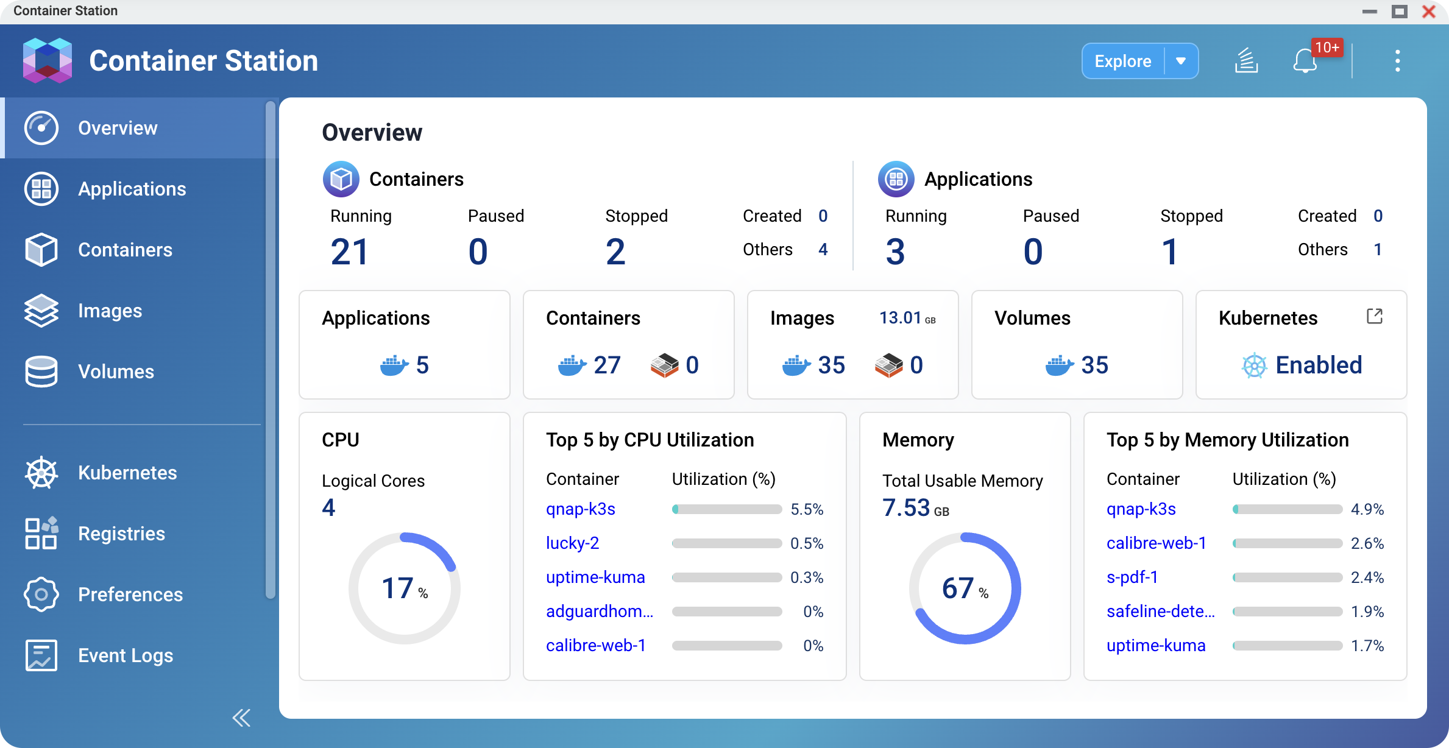This screenshot has width=1449, height=748.
Task: Click the sidebar vertical scrollbar
Action: [271, 350]
